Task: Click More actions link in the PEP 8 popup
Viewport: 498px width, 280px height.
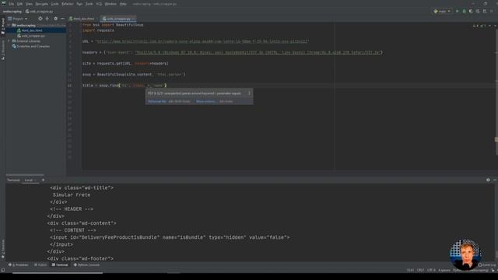Action: pos(205,101)
